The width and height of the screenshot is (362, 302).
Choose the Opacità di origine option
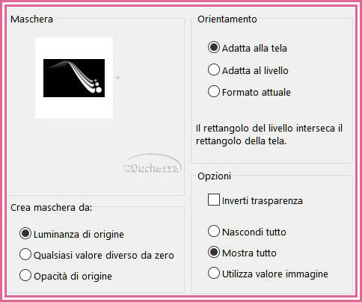click(25, 275)
